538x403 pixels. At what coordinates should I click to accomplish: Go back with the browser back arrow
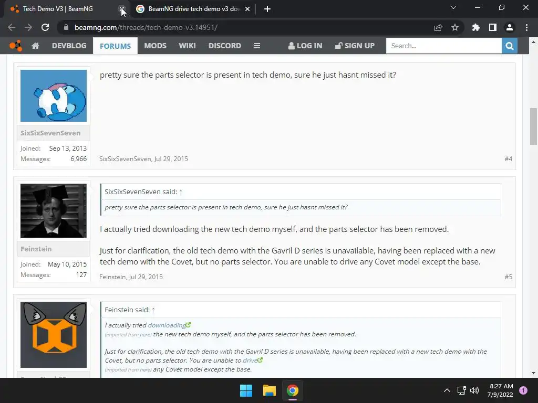12,27
